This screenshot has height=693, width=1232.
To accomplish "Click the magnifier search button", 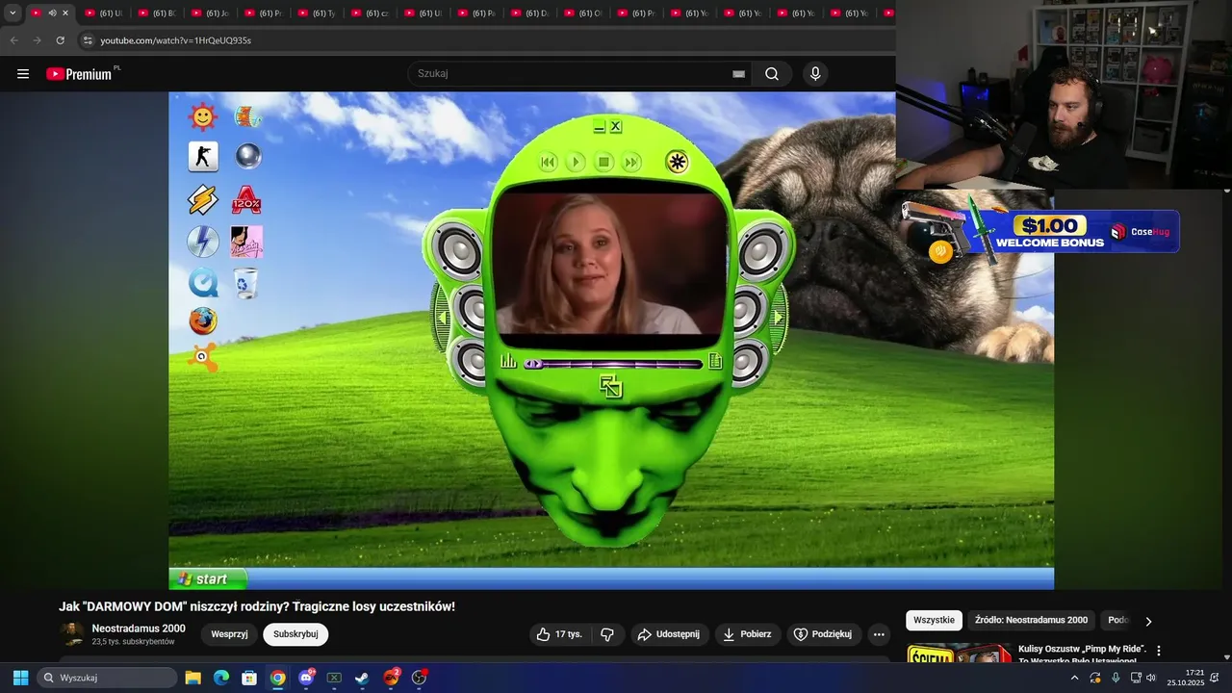I will pos(772,74).
